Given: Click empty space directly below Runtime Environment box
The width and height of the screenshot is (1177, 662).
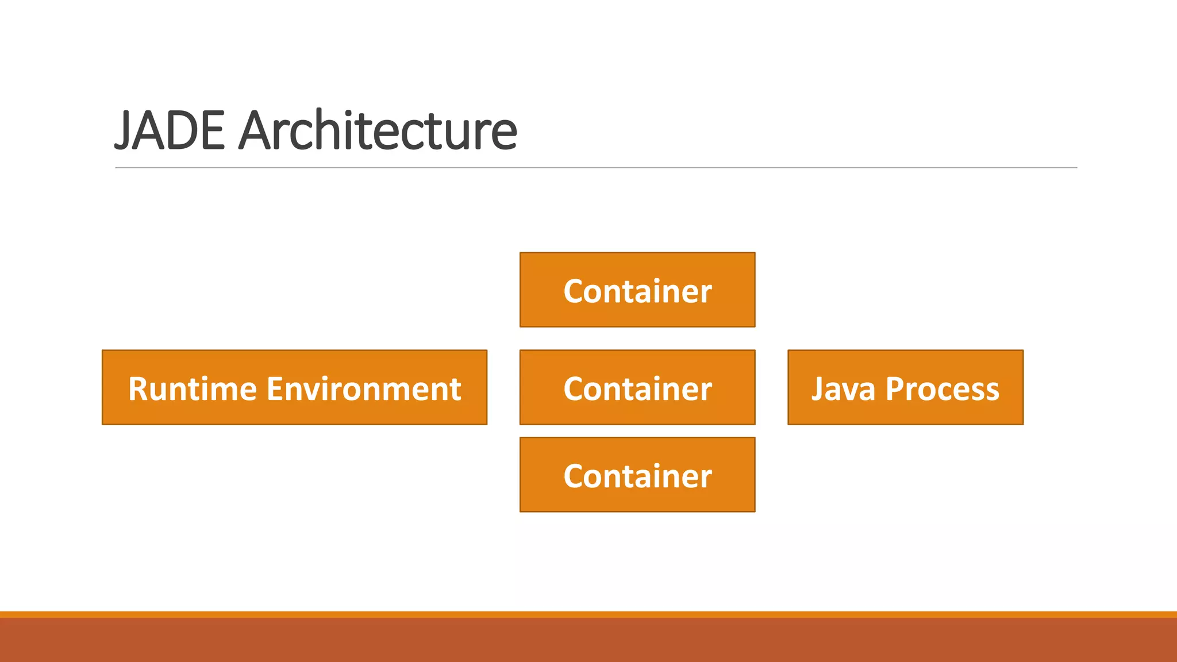Looking at the screenshot, I should pos(294,477).
